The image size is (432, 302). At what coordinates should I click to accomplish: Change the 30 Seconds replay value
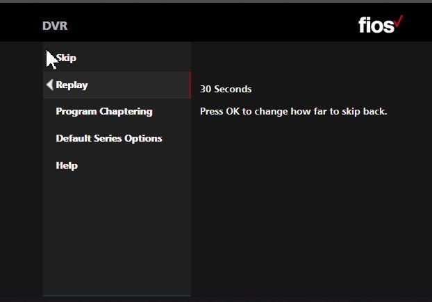point(226,89)
